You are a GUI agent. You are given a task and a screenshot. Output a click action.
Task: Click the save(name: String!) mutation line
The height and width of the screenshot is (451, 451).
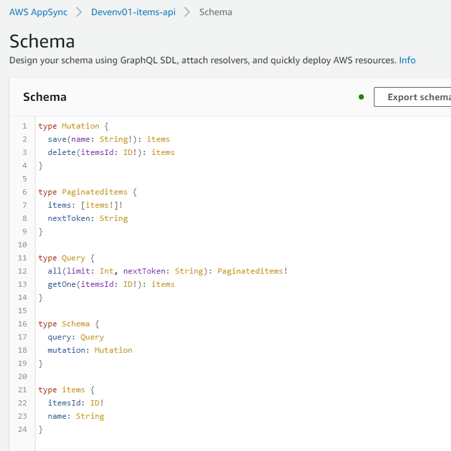(108, 139)
